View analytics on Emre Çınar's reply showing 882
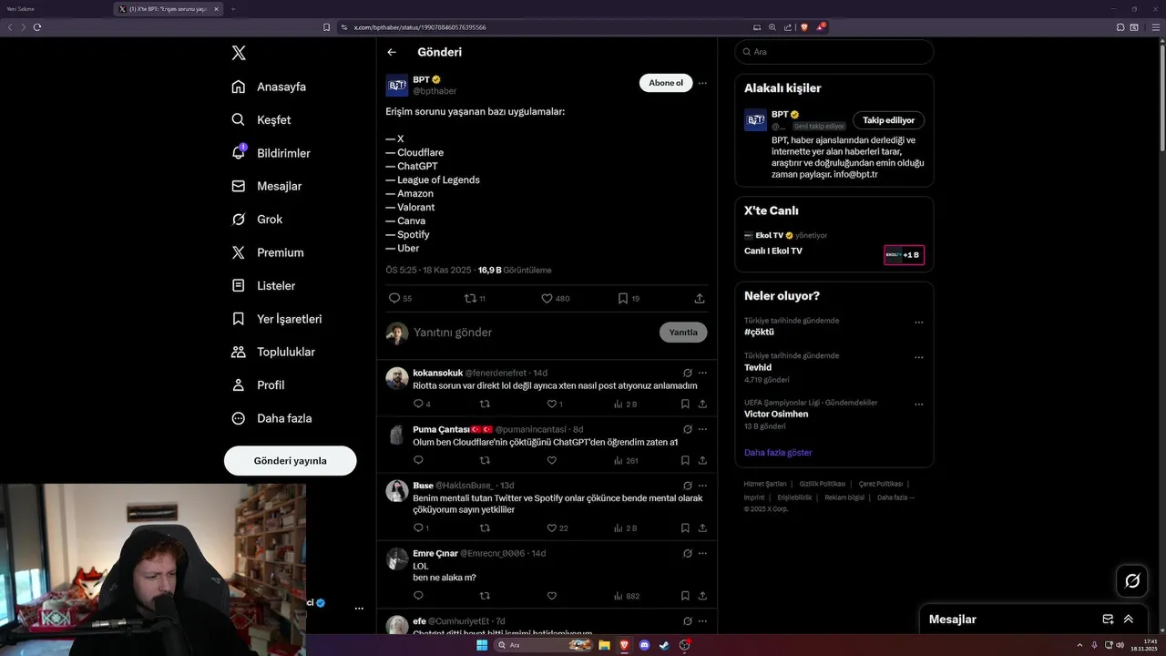The height and width of the screenshot is (656, 1166). coord(627,596)
